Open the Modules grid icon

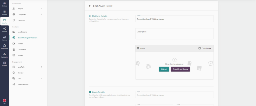(x=4, y=13)
